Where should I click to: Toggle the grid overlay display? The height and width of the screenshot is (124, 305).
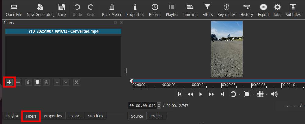(260, 94)
